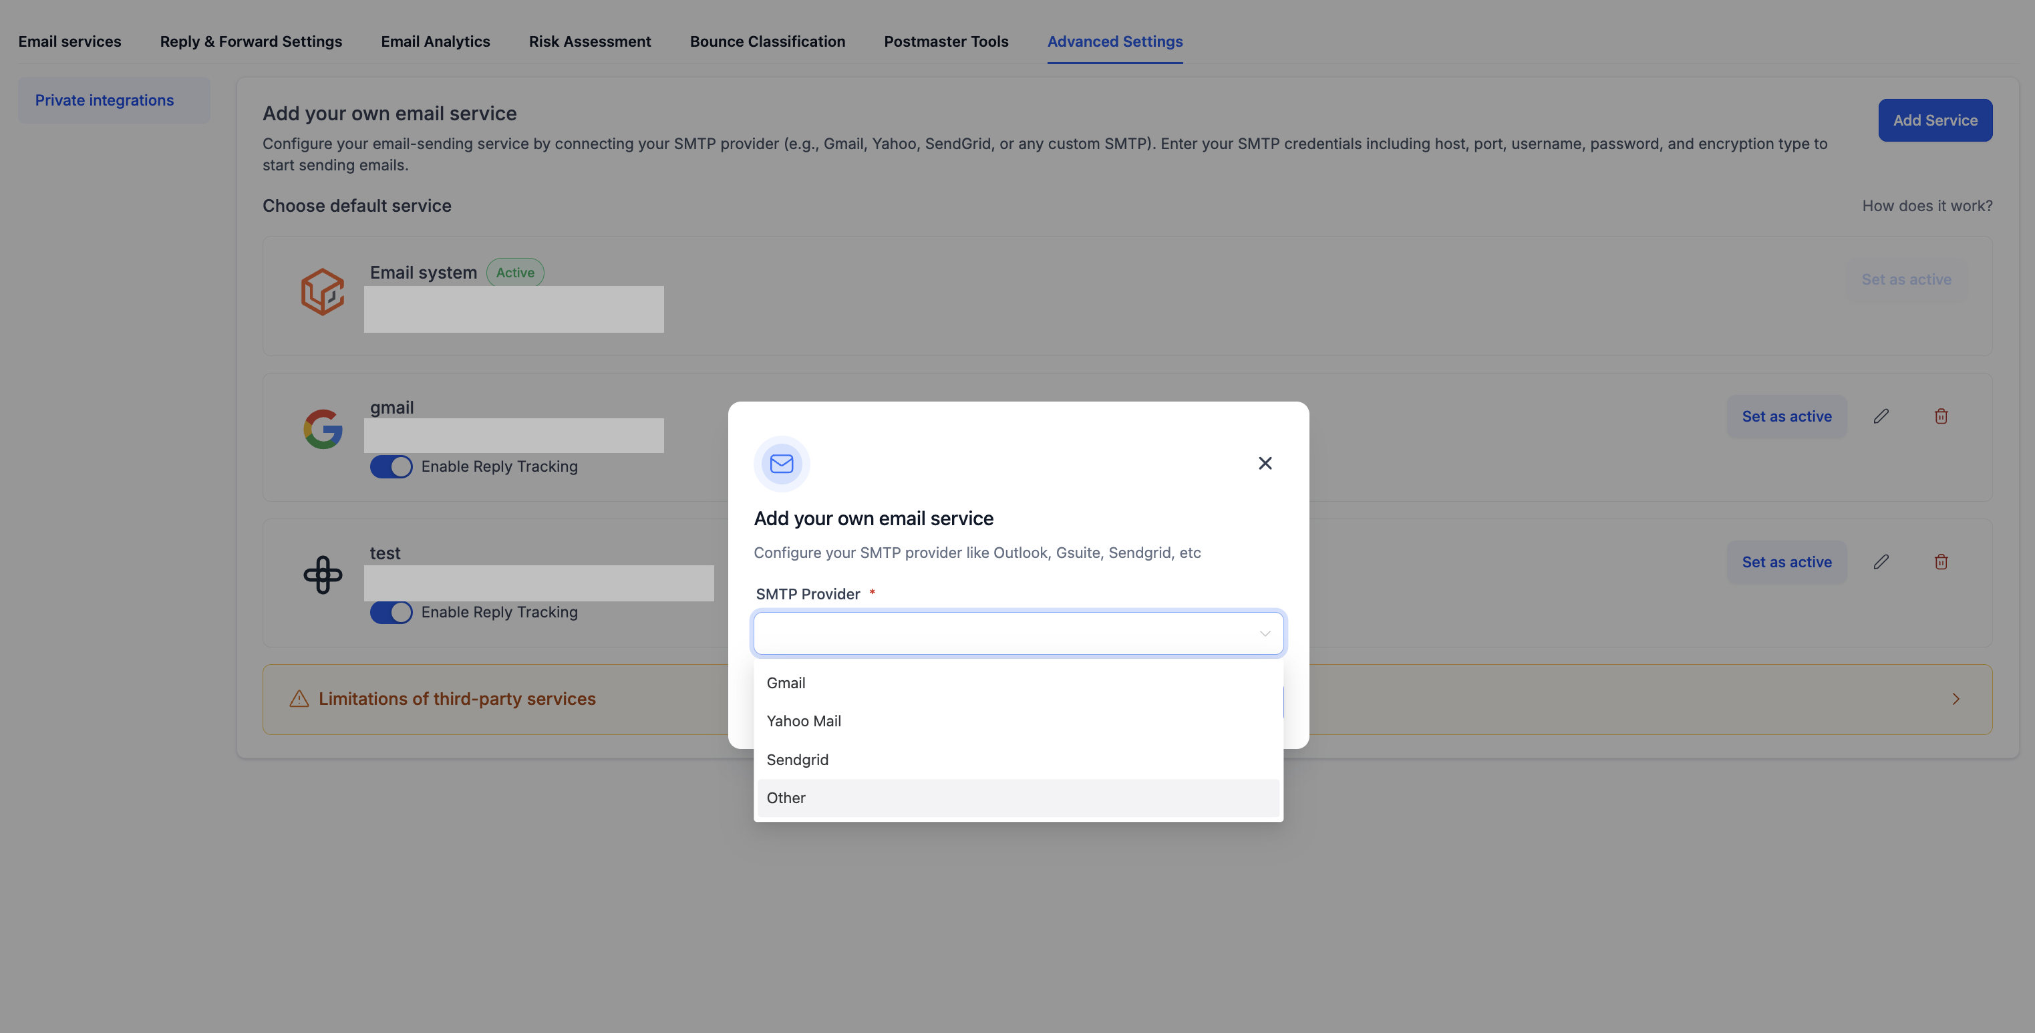Disable Reply Tracking for test service

[390, 612]
